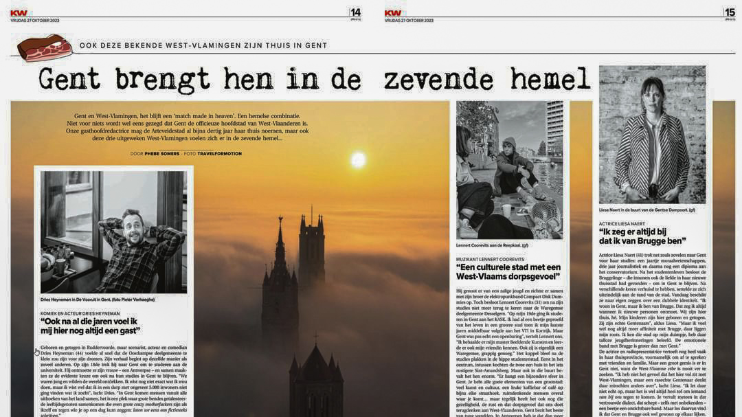Click the KW logo on page 14
742x417 pixels.
click(x=19, y=12)
